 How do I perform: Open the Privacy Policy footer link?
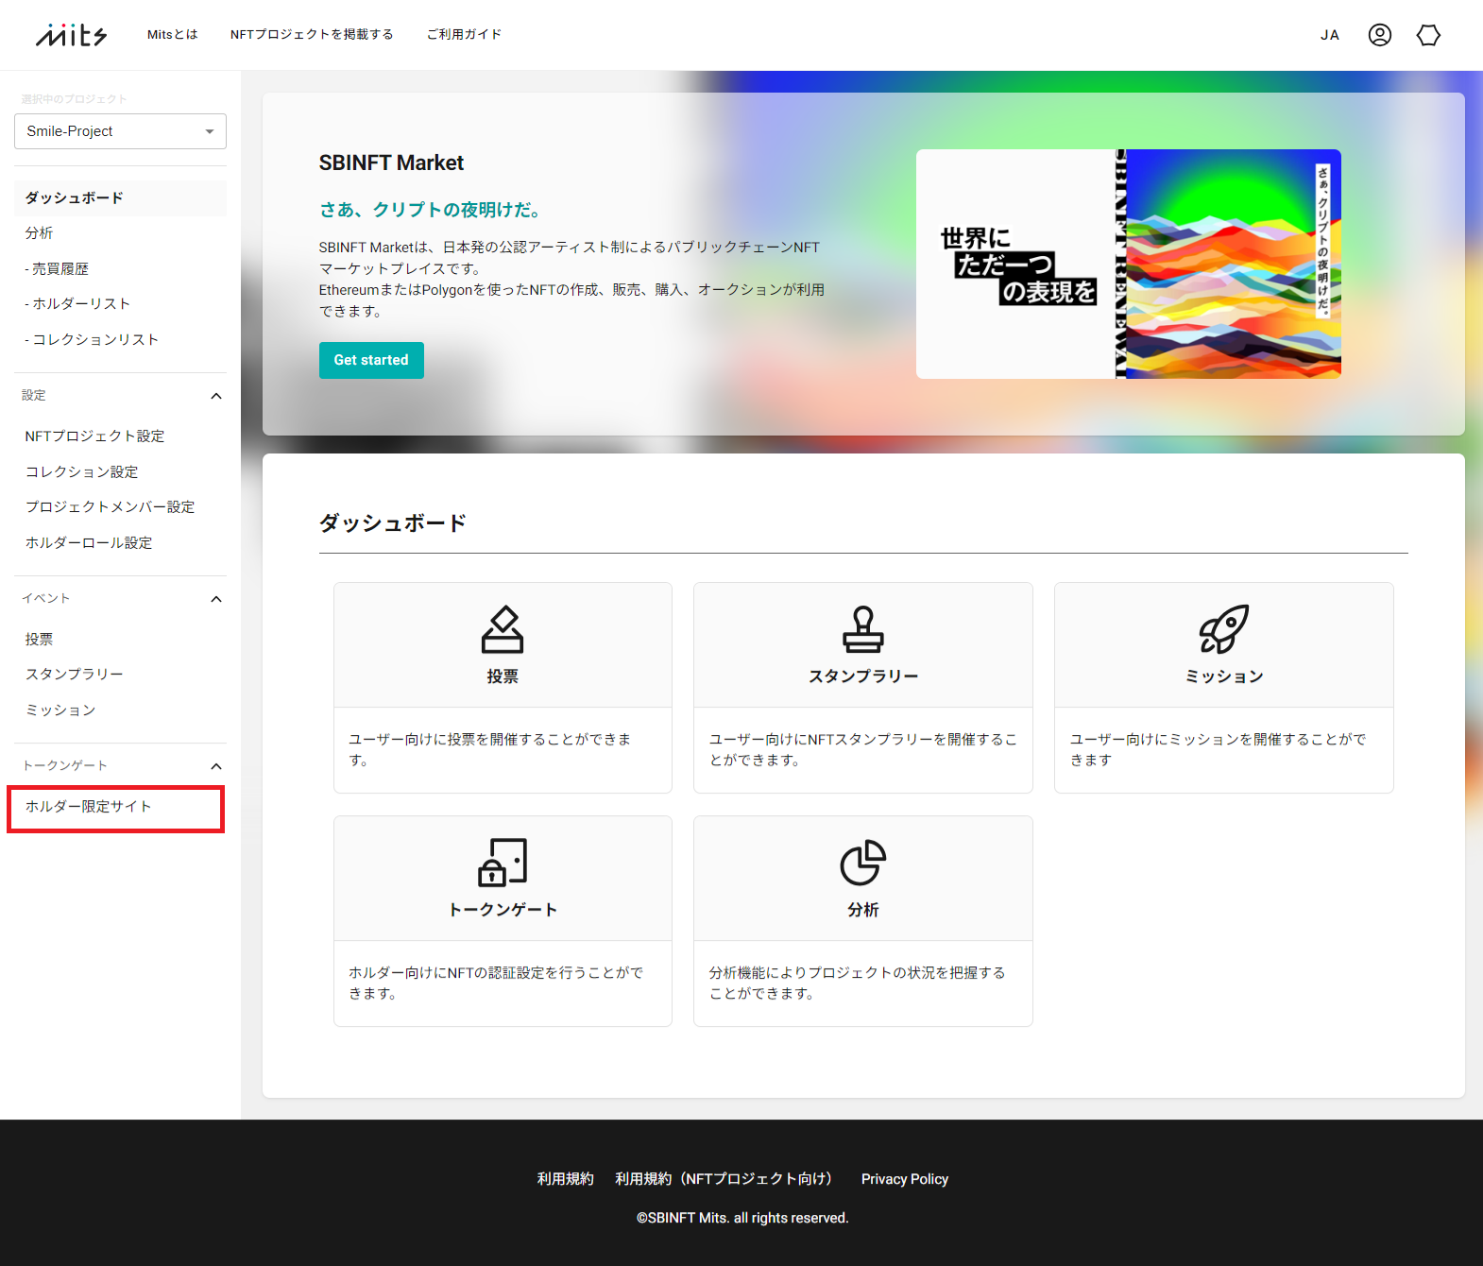pos(905,1179)
